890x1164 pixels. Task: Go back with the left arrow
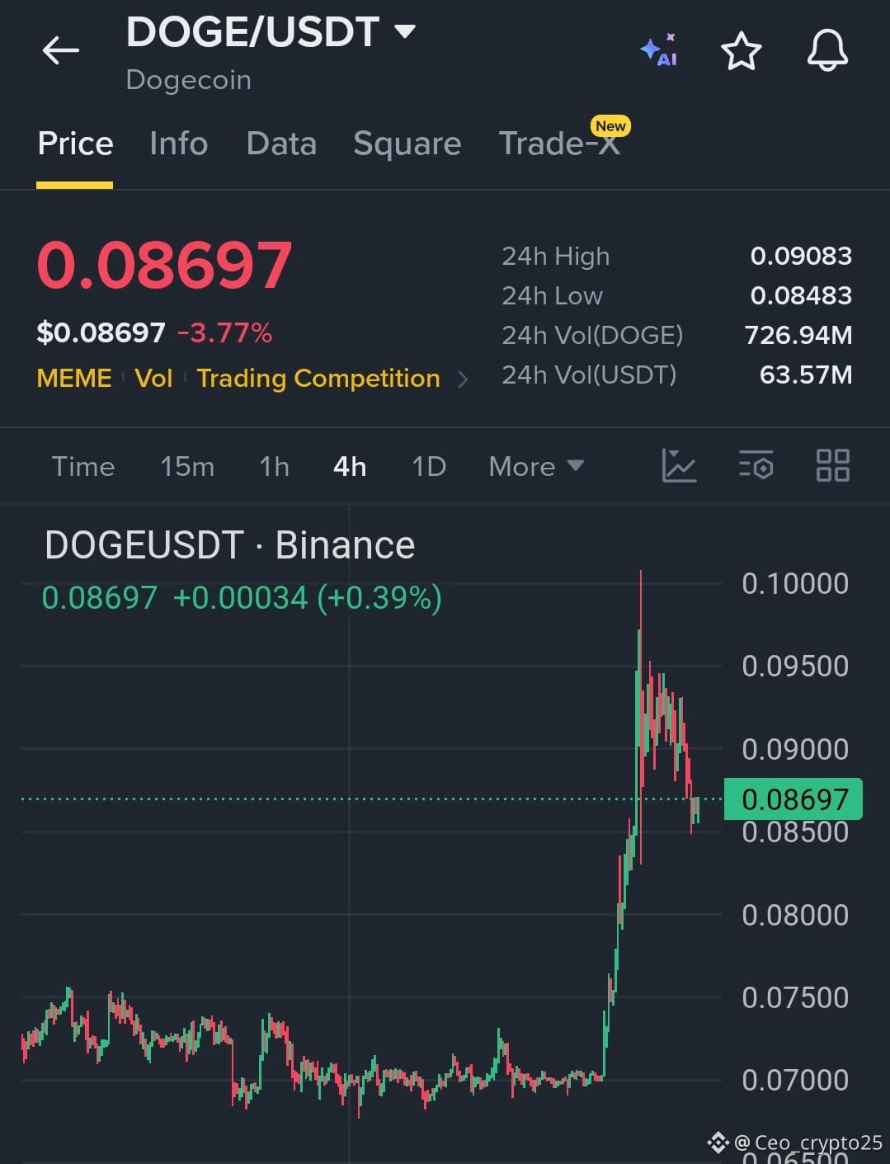pos(61,50)
